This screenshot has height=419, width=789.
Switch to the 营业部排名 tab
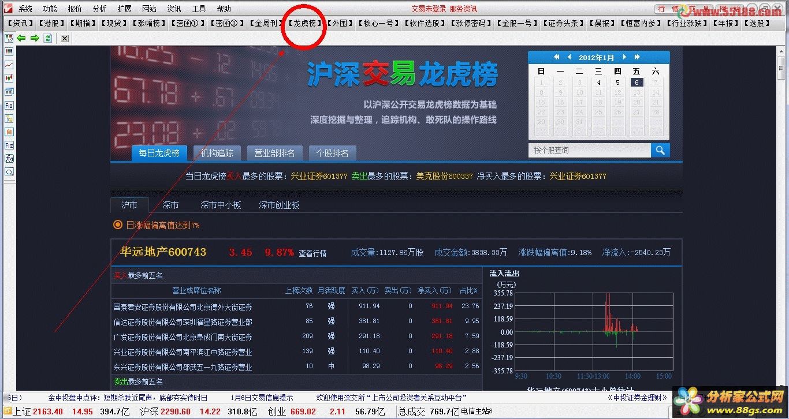pos(275,153)
